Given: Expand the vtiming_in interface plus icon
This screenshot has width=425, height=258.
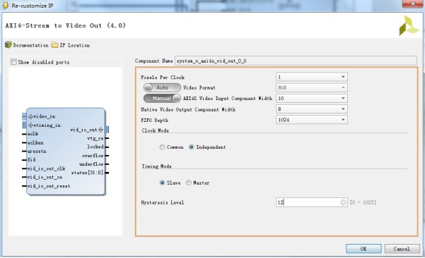Looking at the screenshot, I should click(30, 125).
